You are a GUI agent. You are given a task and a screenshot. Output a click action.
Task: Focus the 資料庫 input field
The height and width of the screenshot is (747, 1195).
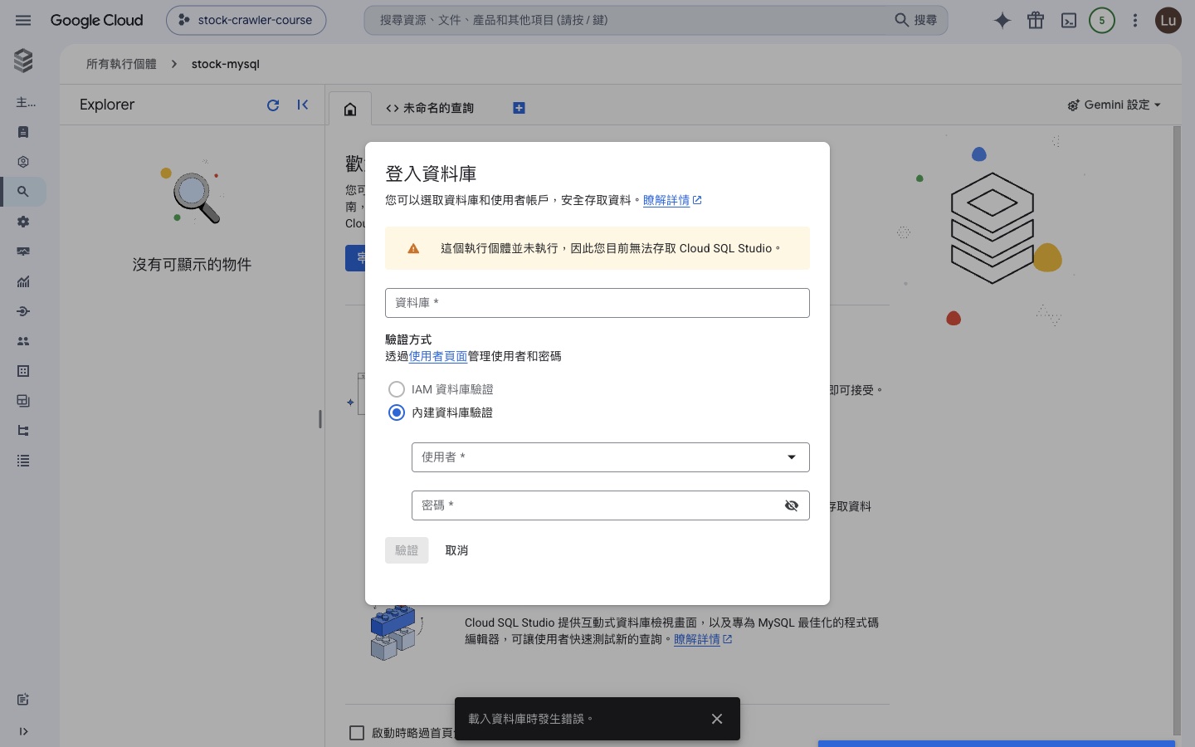click(x=597, y=303)
